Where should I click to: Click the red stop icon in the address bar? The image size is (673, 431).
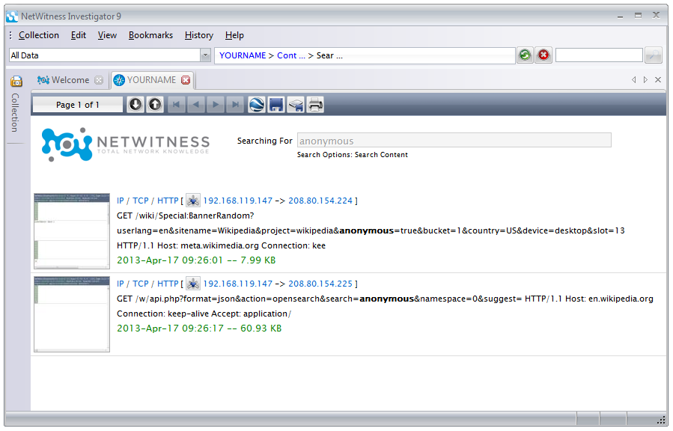pos(543,55)
